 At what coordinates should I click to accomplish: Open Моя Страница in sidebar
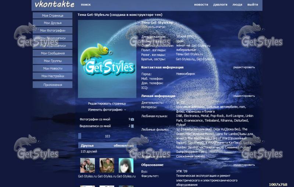53,15
